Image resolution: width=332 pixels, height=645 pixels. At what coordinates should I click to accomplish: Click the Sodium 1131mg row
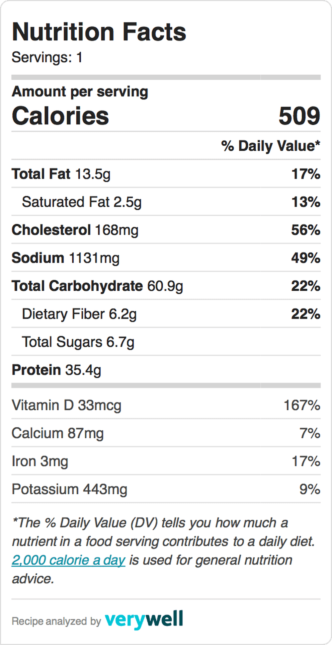pos(166,258)
